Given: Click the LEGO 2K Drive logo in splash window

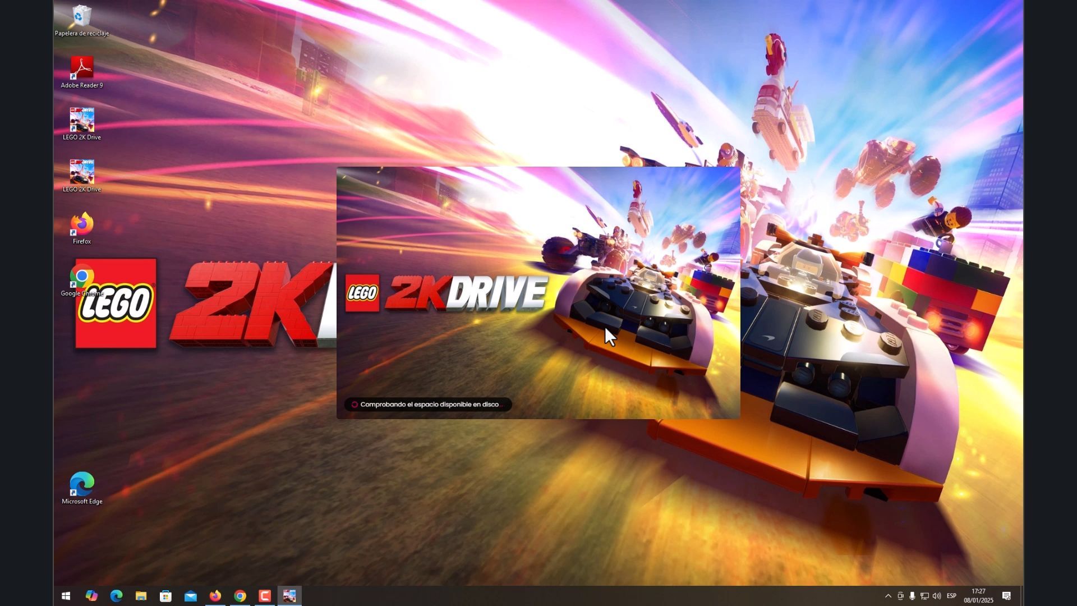Looking at the screenshot, I should click(446, 293).
